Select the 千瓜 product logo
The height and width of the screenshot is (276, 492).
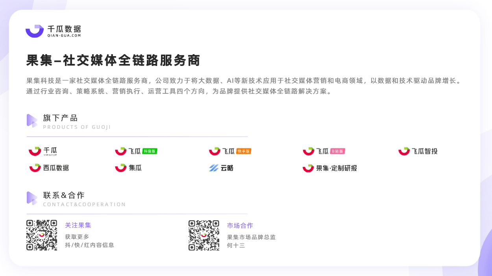tap(43, 151)
